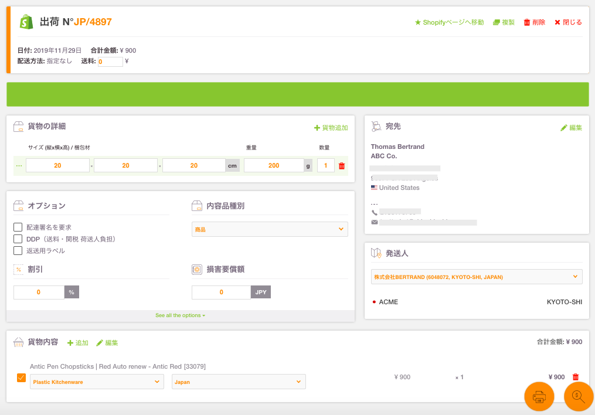Click the JPY currency unit label
Image resolution: width=595 pixels, height=415 pixels.
pyautogui.click(x=261, y=292)
